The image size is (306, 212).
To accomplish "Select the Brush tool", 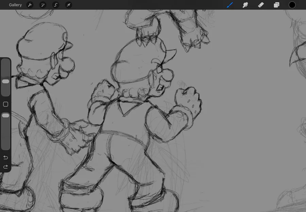I will [x=230, y=5].
